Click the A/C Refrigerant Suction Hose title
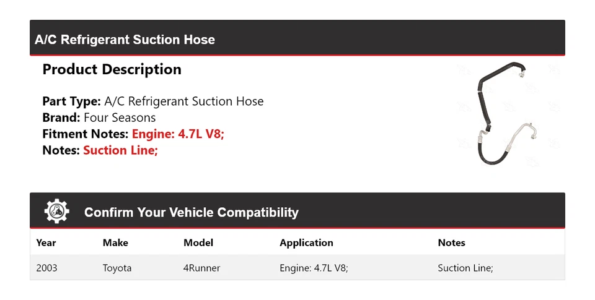This screenshot has height=300, width=595. (125, 40)
